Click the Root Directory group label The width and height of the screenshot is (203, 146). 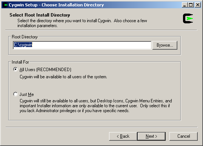pyautogui.click(x=25, y=37)
